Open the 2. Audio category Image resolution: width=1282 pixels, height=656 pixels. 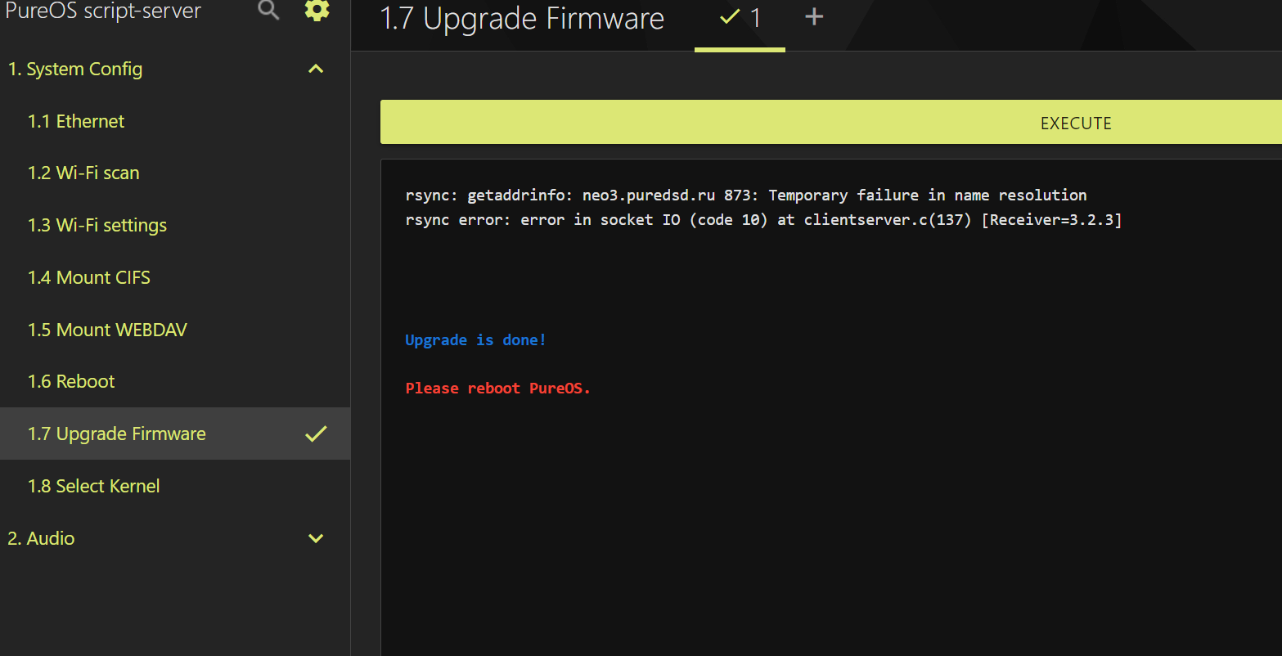[41, 538]
